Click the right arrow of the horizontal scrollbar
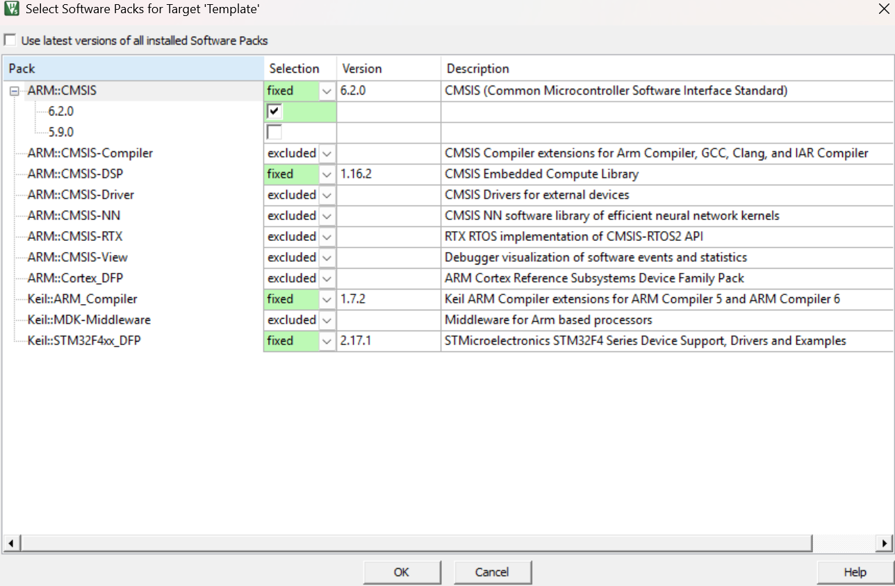This screenshot has width=895, height=586. (884, 543)
